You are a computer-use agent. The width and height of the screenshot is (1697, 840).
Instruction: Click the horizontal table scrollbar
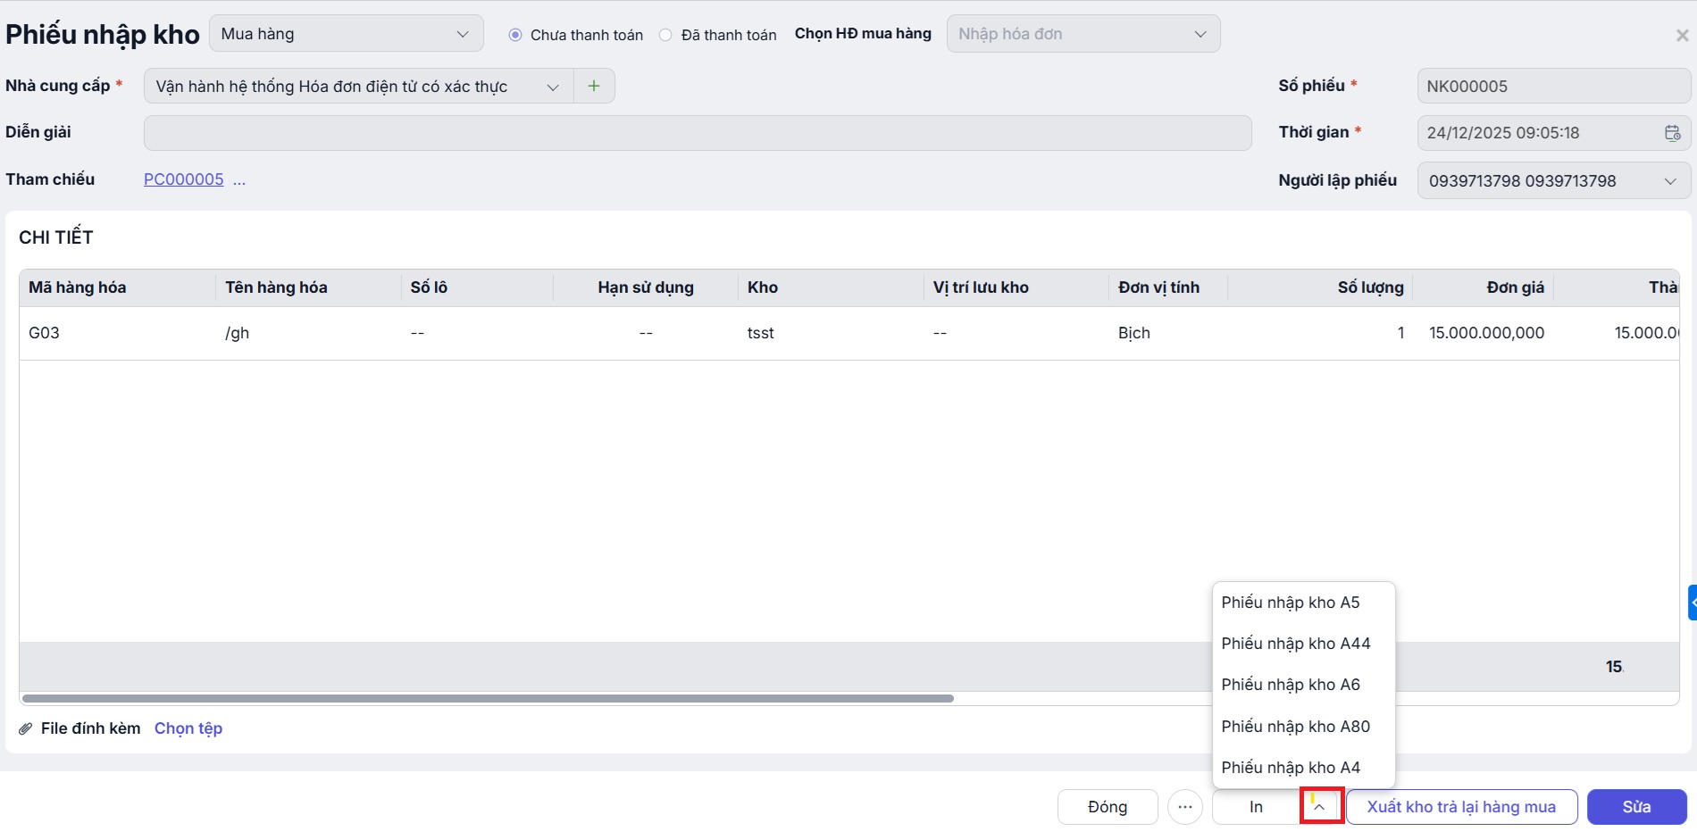pyautogui.click(x=488, y=698)
